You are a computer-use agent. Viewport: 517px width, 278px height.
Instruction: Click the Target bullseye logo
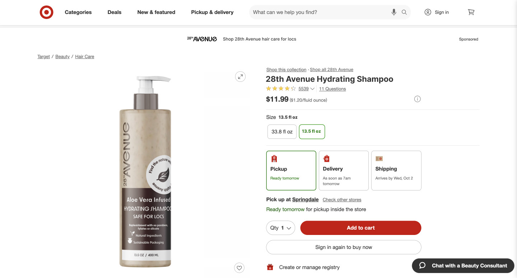click(46, 12)
